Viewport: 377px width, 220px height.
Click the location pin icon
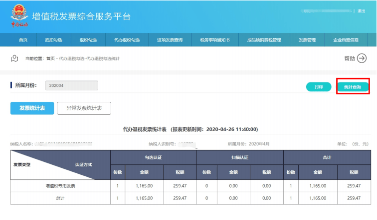click(14, 59)
